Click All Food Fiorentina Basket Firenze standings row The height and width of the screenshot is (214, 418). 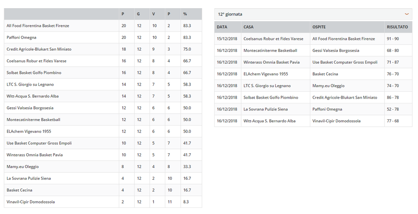click(x=103, y=26)
